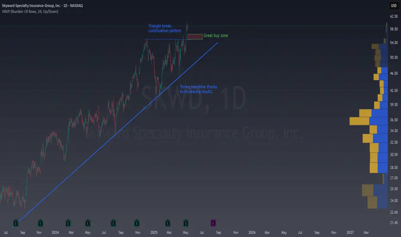
Task: Select the 42.50 price axis label
Action: click(394, 90)
